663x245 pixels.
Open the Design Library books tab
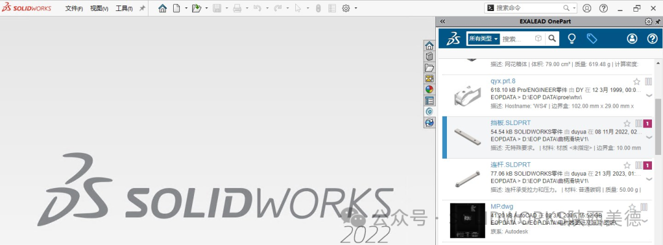429,56
